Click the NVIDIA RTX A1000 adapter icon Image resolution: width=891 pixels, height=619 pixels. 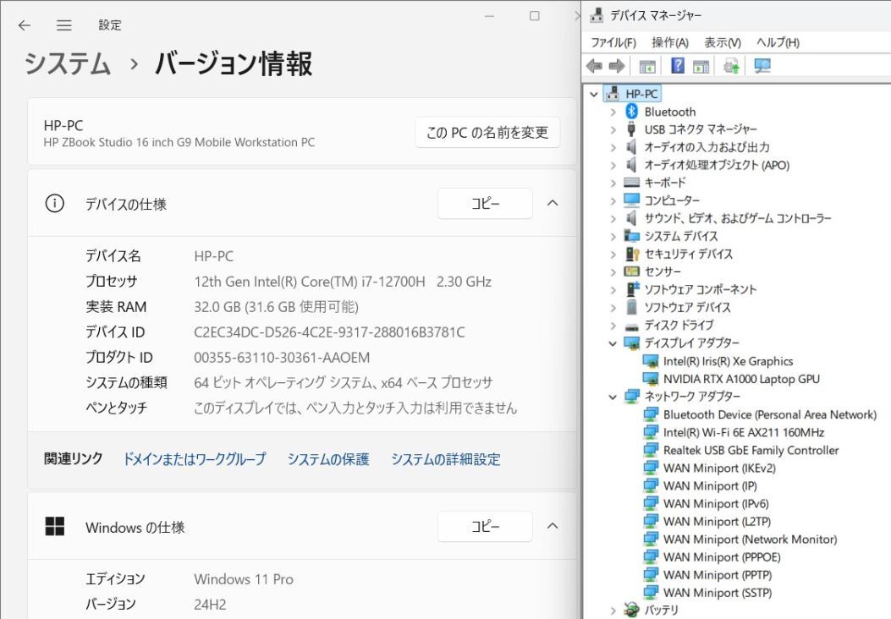coord(650,379)
